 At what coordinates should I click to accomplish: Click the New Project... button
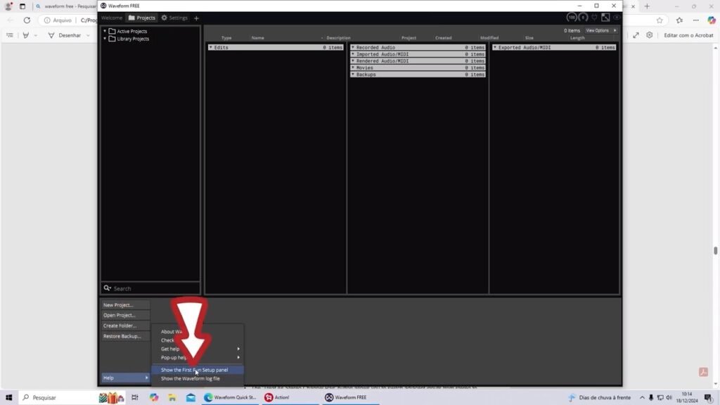125,305
